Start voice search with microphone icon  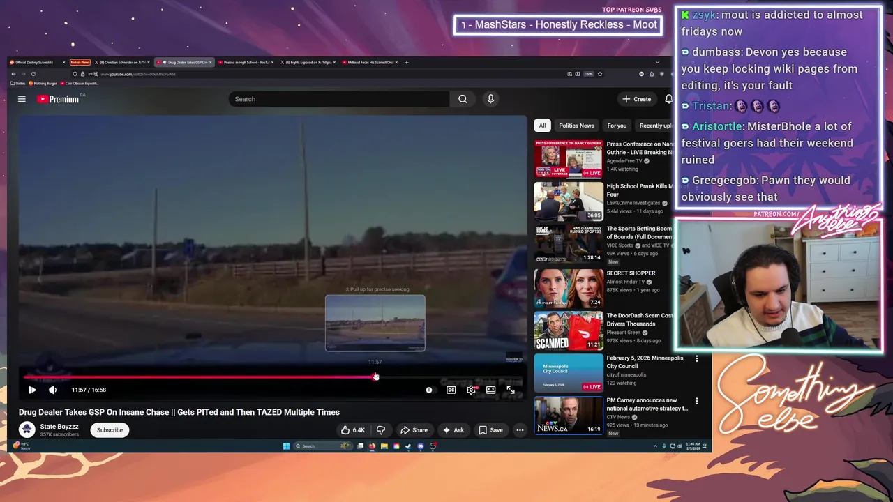[490, 99]
